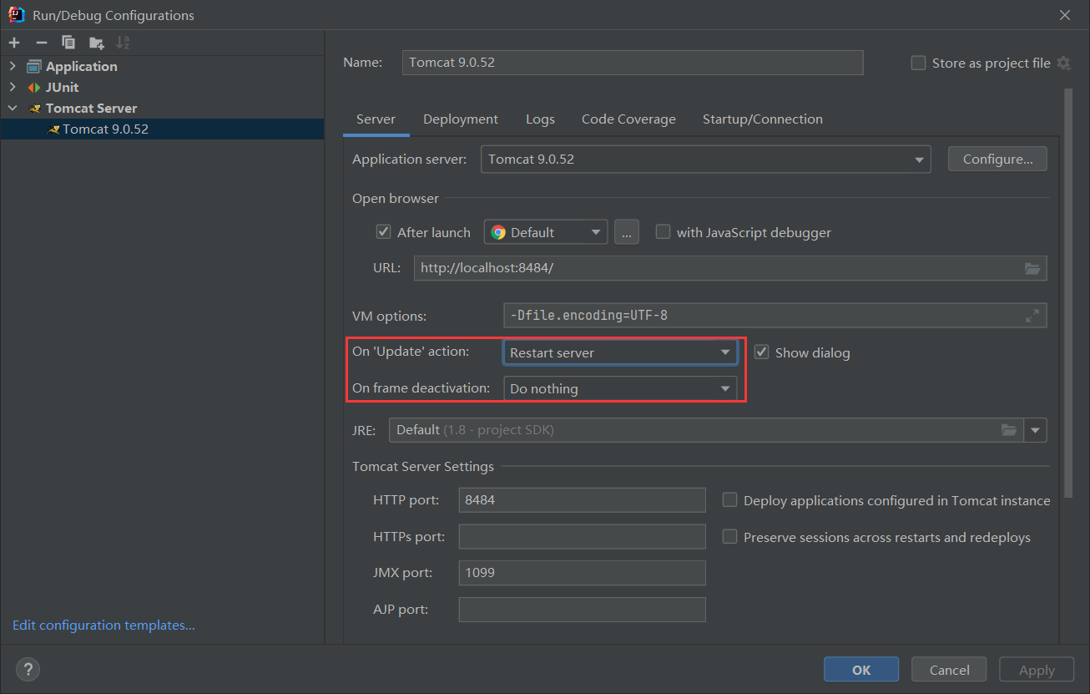Expand the Application tree node

(x=13, y=67)
